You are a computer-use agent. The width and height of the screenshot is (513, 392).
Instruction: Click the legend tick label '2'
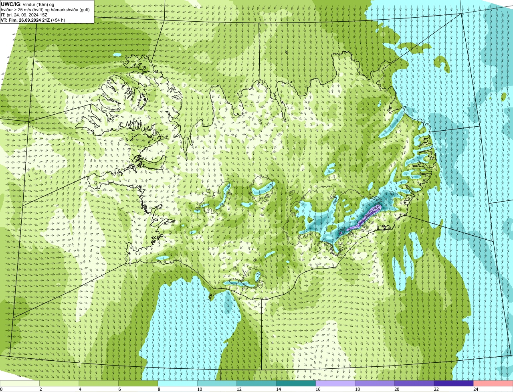40,389
